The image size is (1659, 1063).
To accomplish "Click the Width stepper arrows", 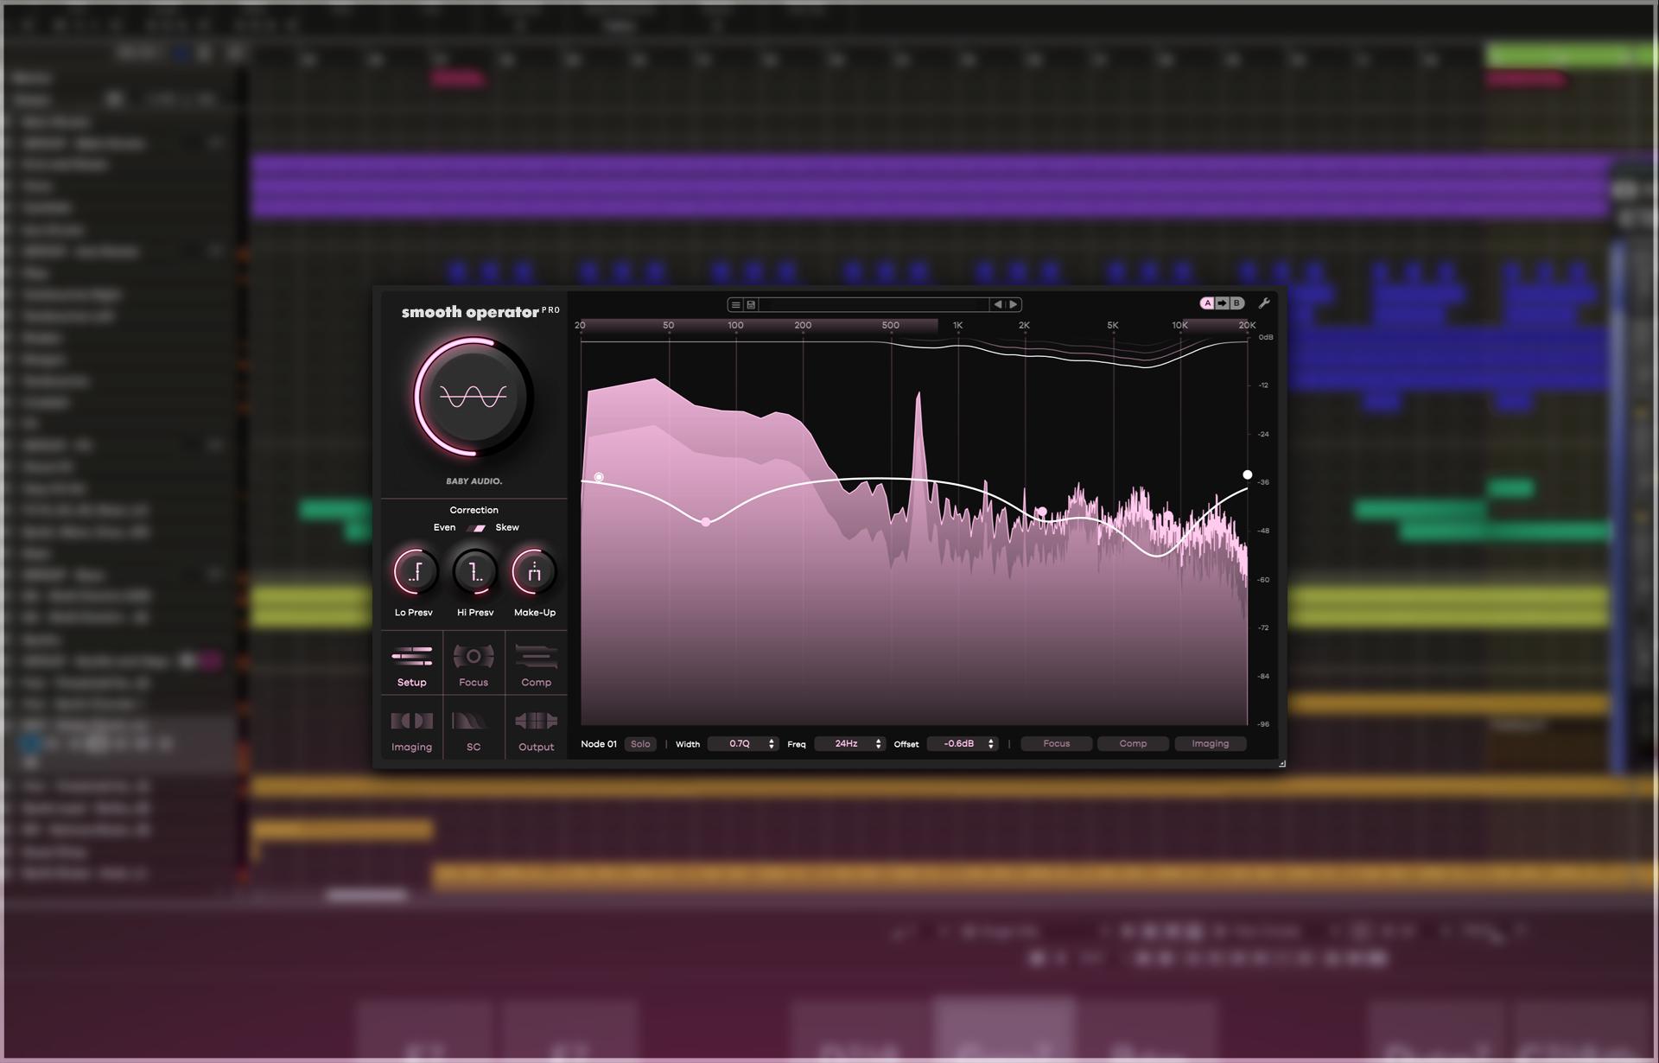I will click(x=772, y=744).
